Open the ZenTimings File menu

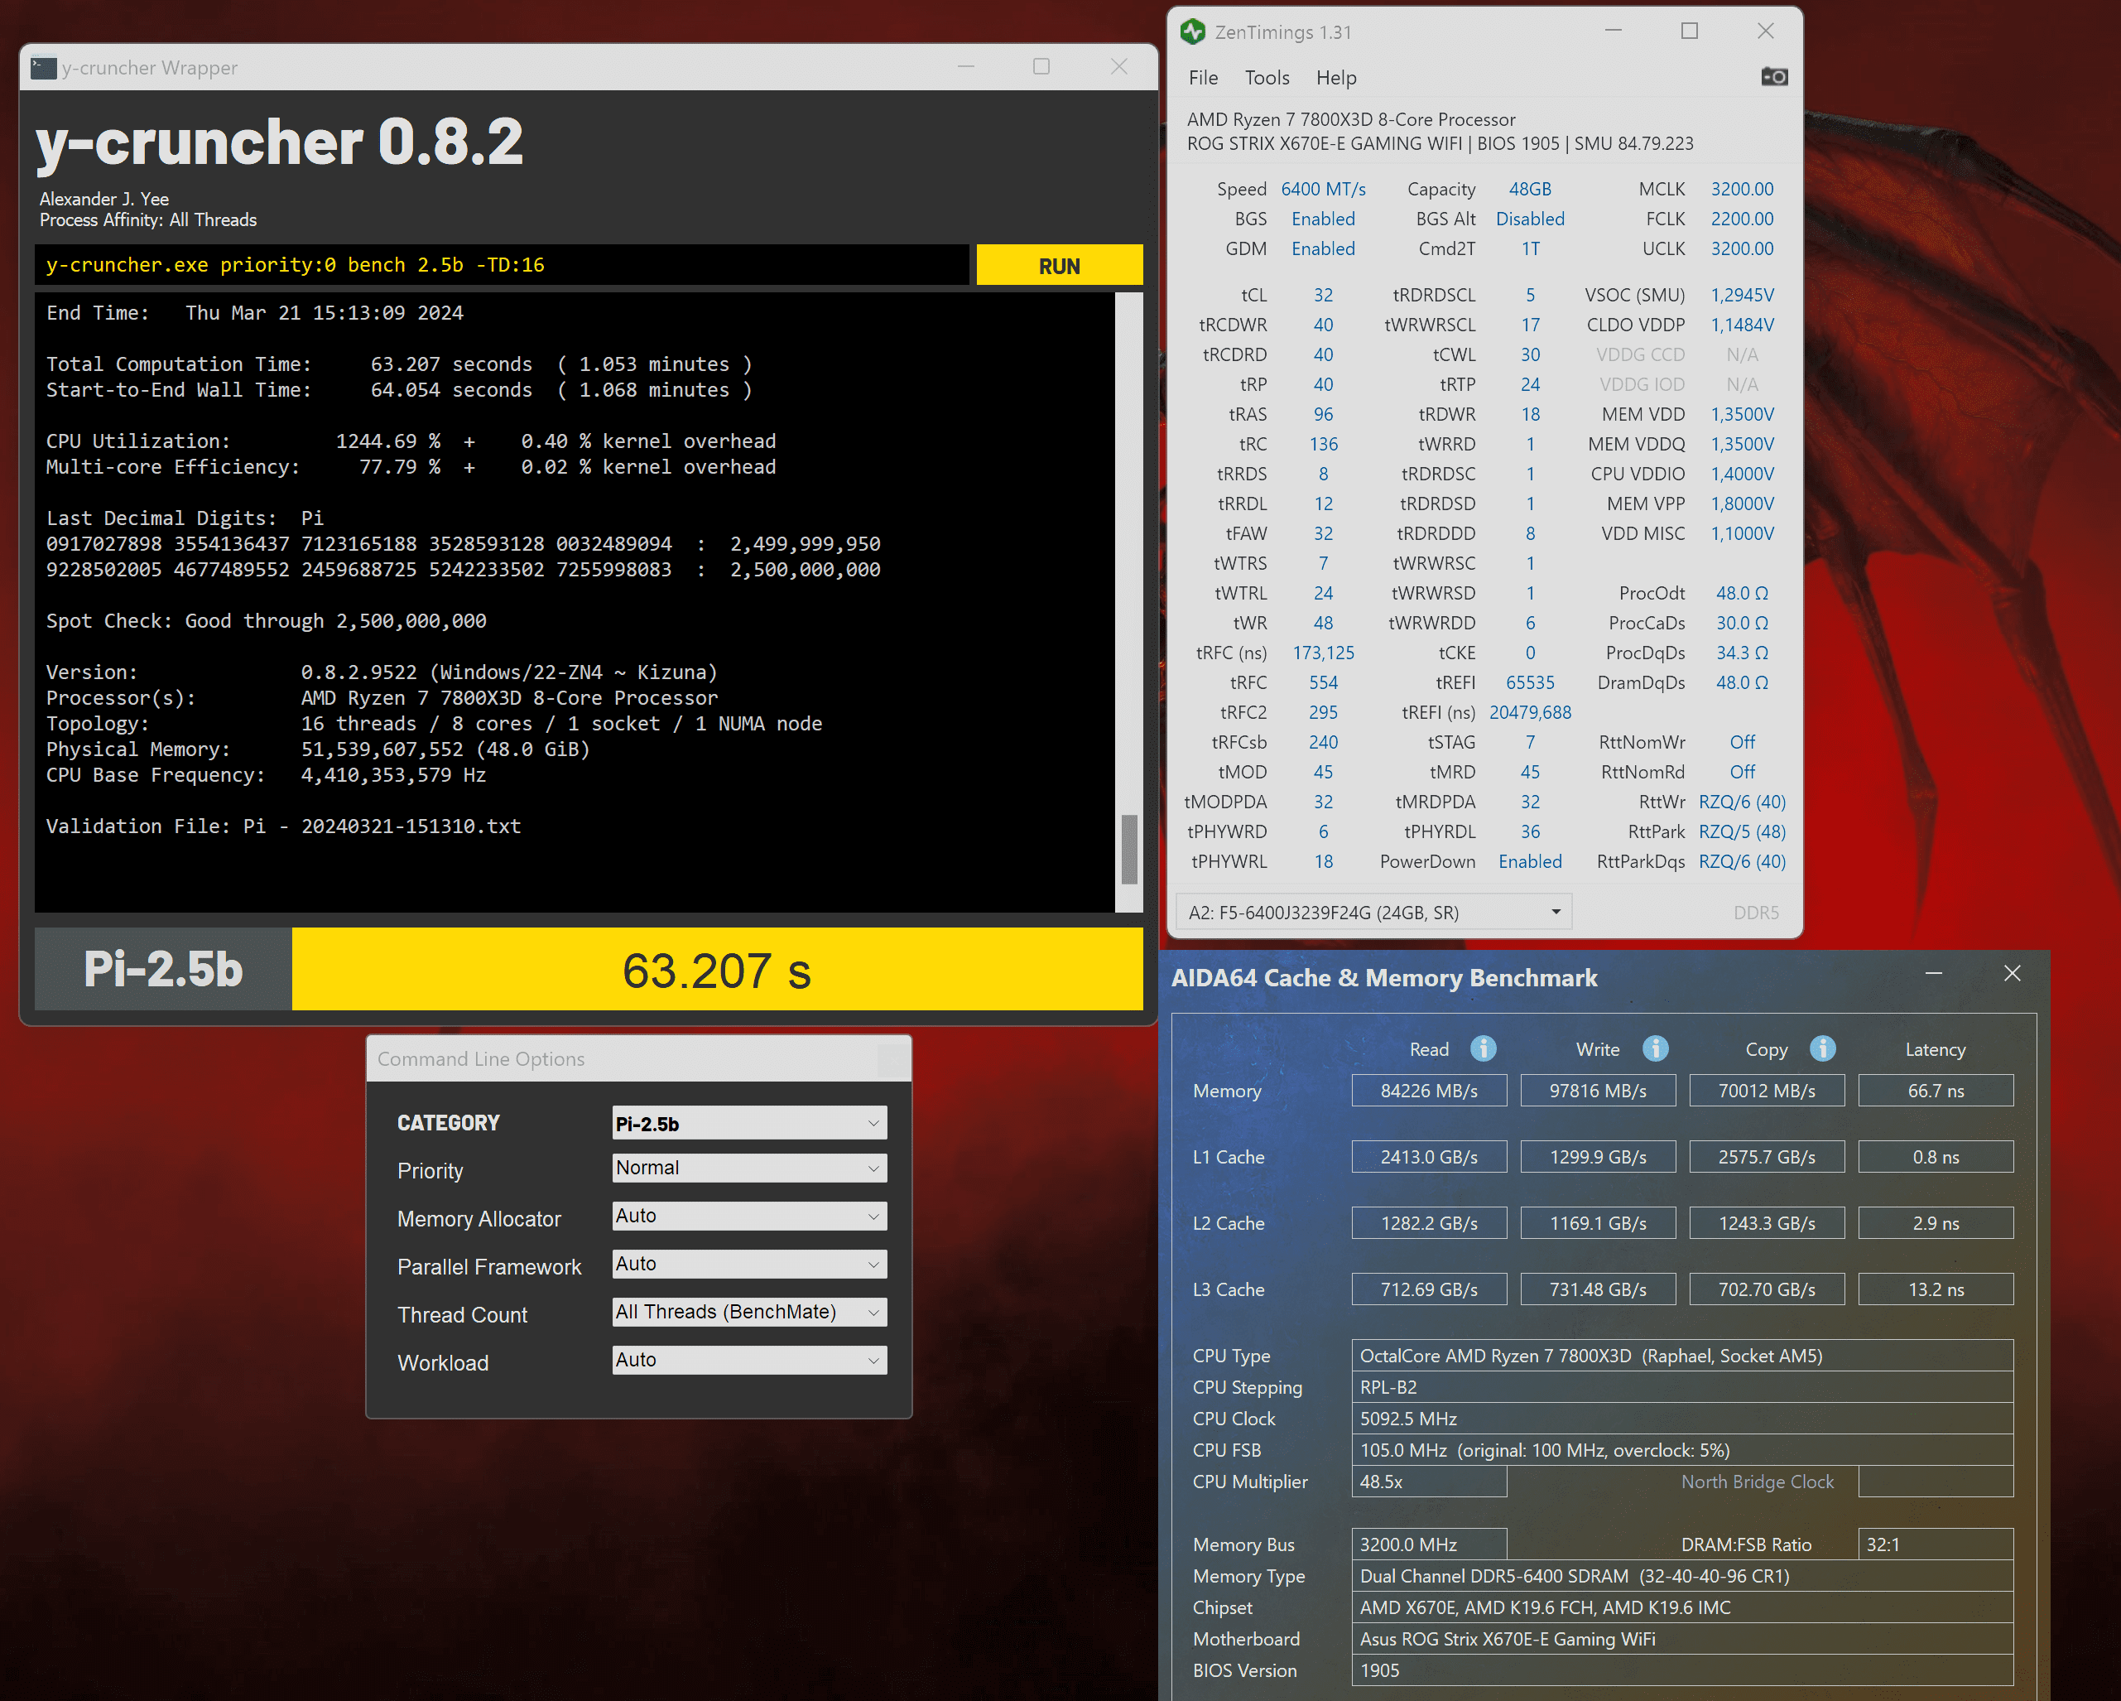point(1202,78)
